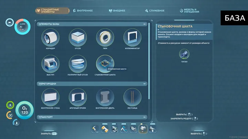Select the Стыковочная шахта icon

105,64
